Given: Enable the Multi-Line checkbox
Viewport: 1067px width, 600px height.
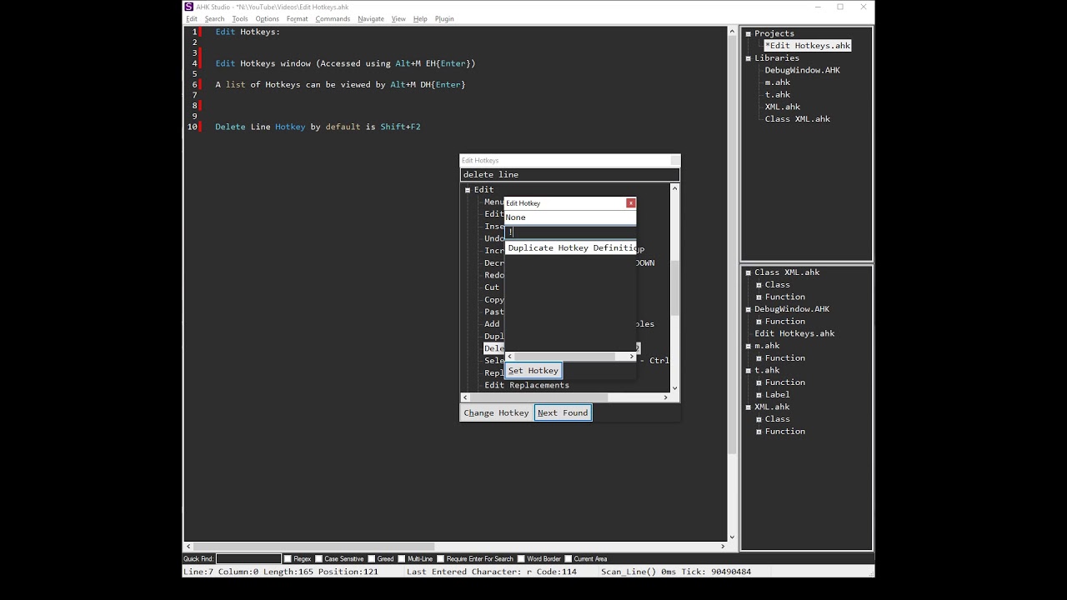Looking at the screenshot, I should point(402,558).
